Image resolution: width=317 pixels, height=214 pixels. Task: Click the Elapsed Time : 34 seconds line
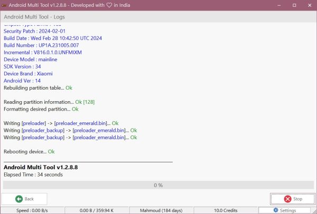coord(33,174)
